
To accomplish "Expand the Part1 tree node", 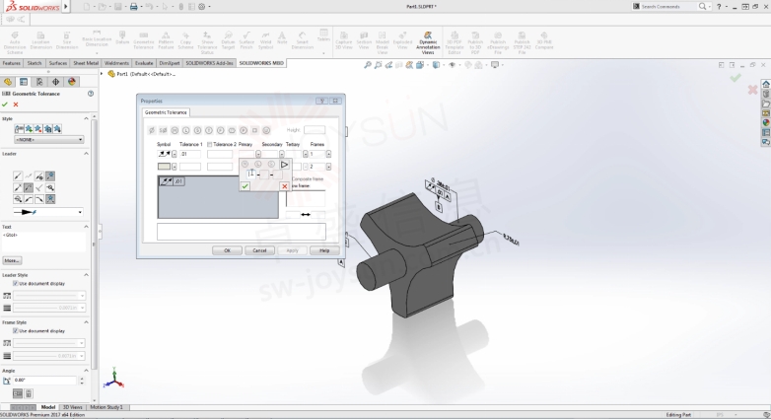I will [x=102, y=74].
